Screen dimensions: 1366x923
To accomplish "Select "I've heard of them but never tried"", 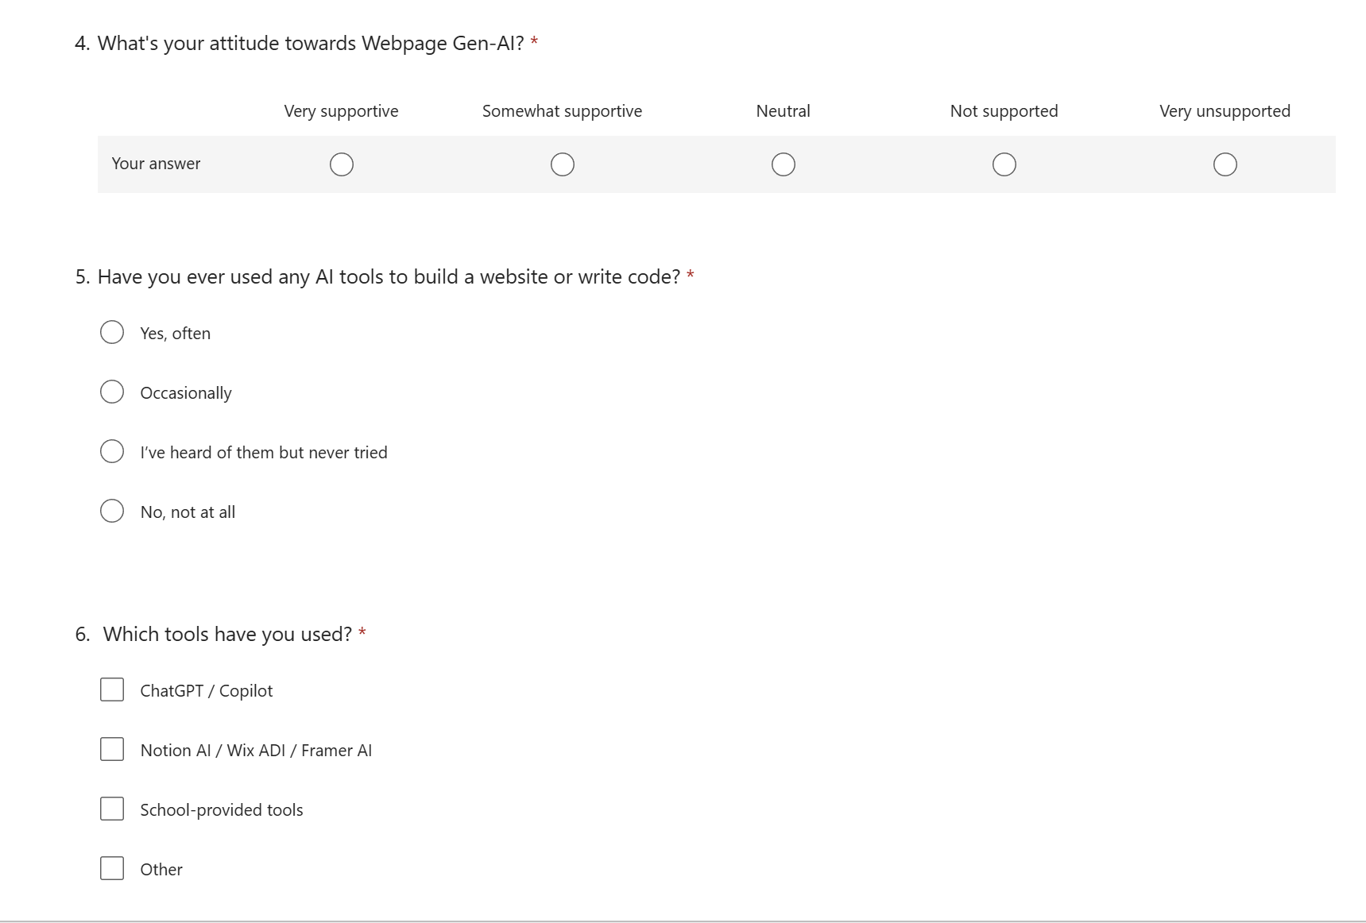I will click(112, 451).
